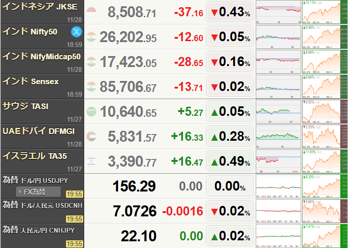Open Nifty50 intraday mini chart

coord(278,37)
